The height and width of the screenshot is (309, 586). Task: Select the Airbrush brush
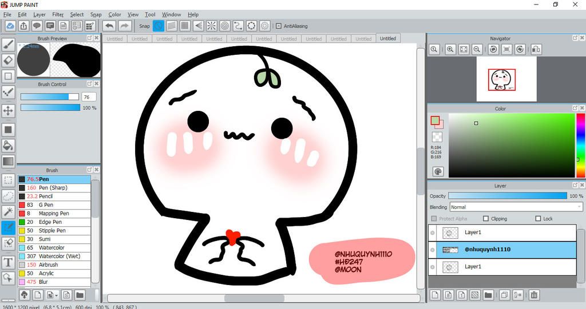coord(54,265)
